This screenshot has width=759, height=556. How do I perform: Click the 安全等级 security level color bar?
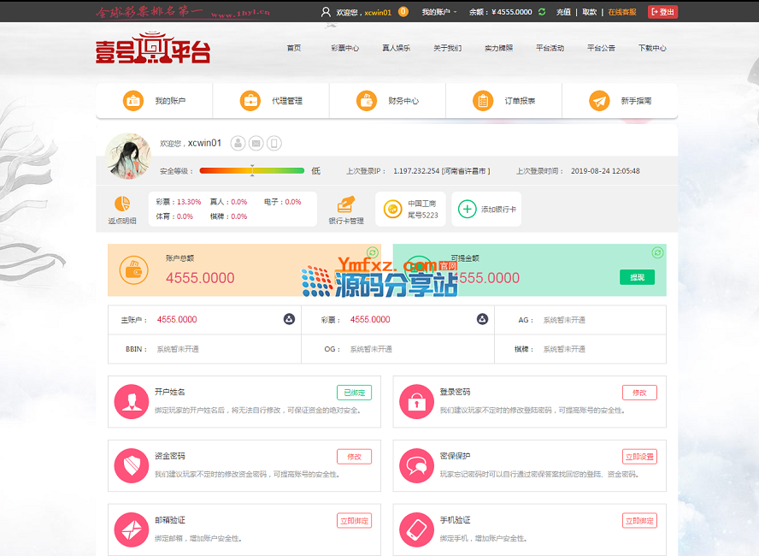[x=251, y=171]
